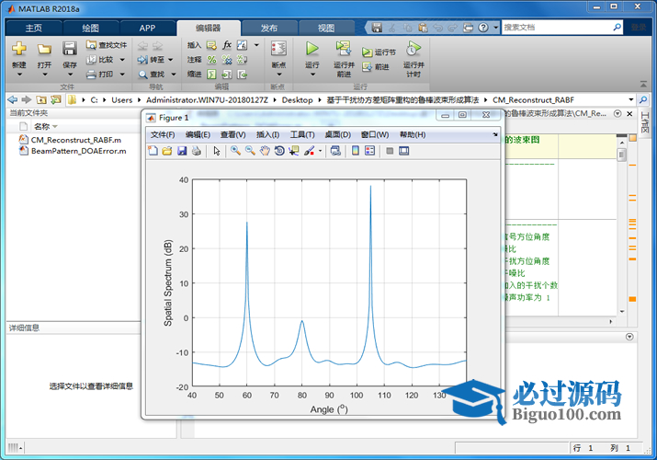The width and height of the screenshot is (657, 460).
Task: Toggle the Insert Colorbar icon in Figure toolbar
Action: [x=356, y=151]
